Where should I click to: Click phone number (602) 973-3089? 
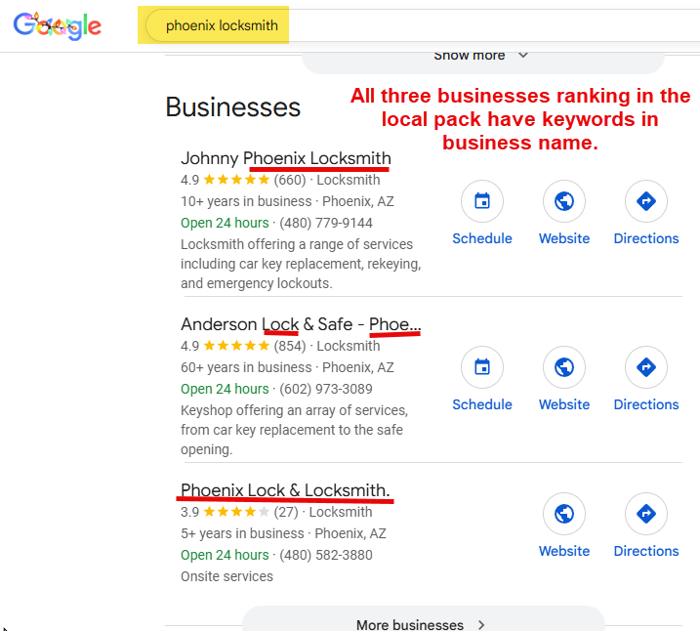tap(326, 389)
